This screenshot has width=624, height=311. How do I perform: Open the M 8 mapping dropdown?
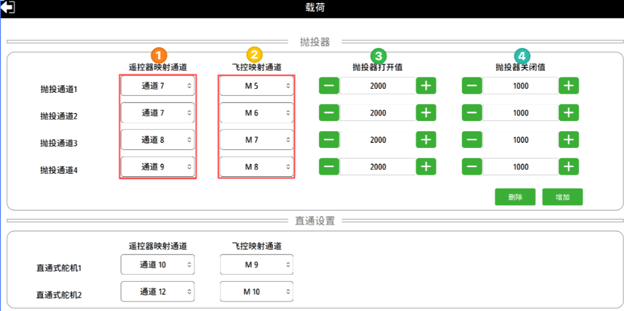(256, 167)
